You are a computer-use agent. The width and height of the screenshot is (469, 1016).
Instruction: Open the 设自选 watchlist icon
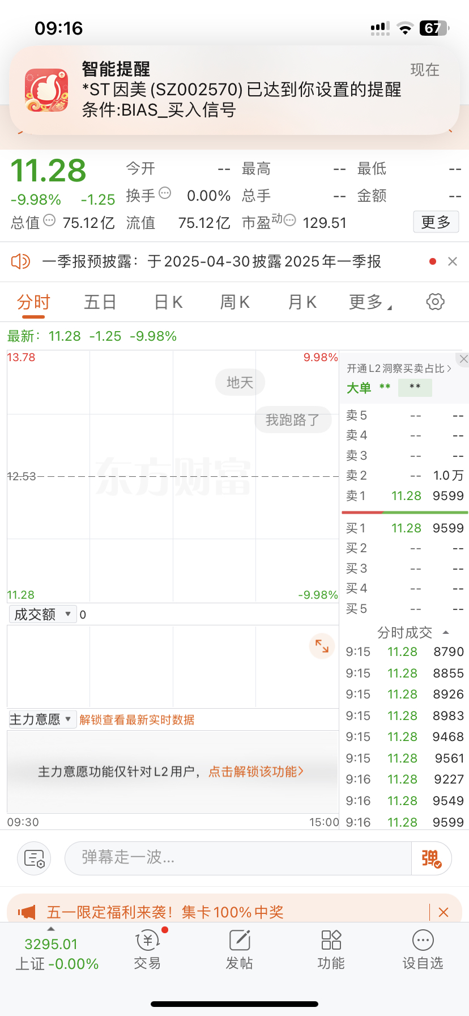pyautogui.click(x=423, y=950)
